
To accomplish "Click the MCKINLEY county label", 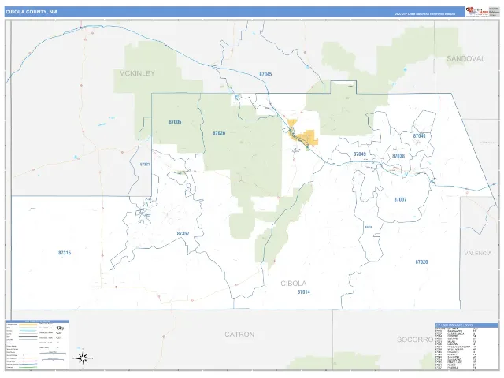I will [137, 73].
